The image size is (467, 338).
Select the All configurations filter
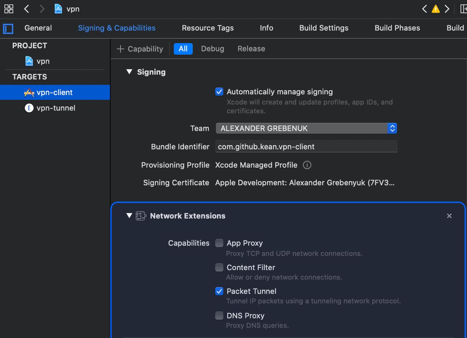pyautogui.click(x=183, y=49)
